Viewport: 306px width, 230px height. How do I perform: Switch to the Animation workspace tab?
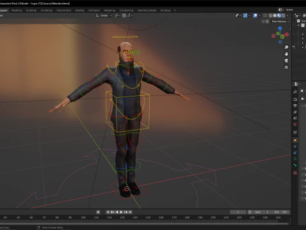click(x=94, y=10)
